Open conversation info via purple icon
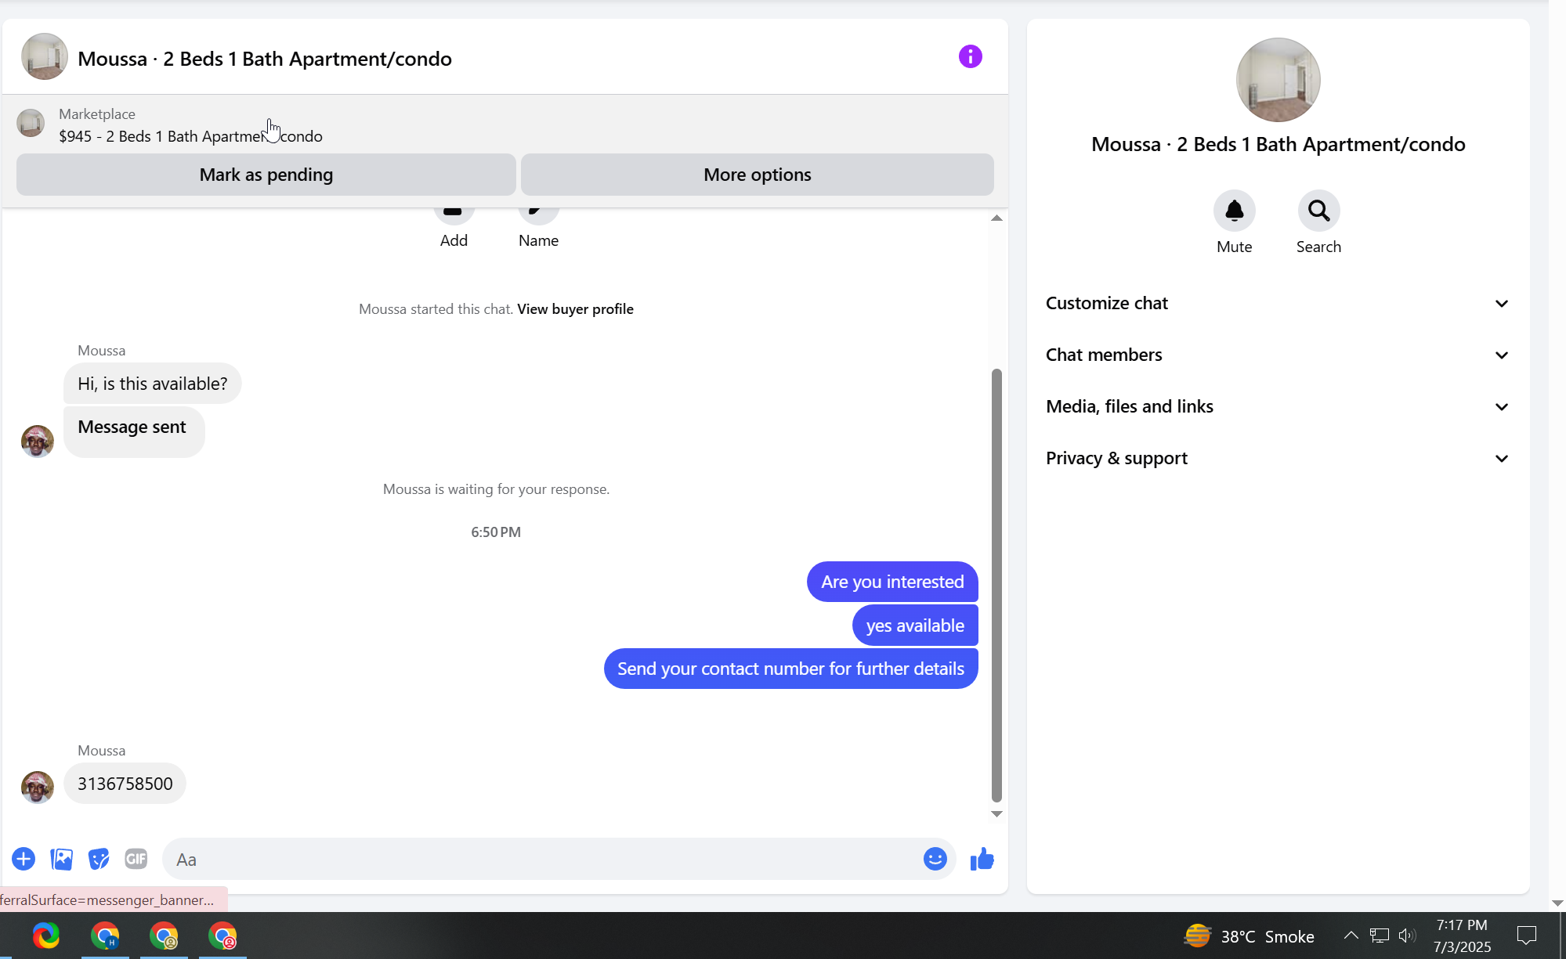 pos(970,56)
